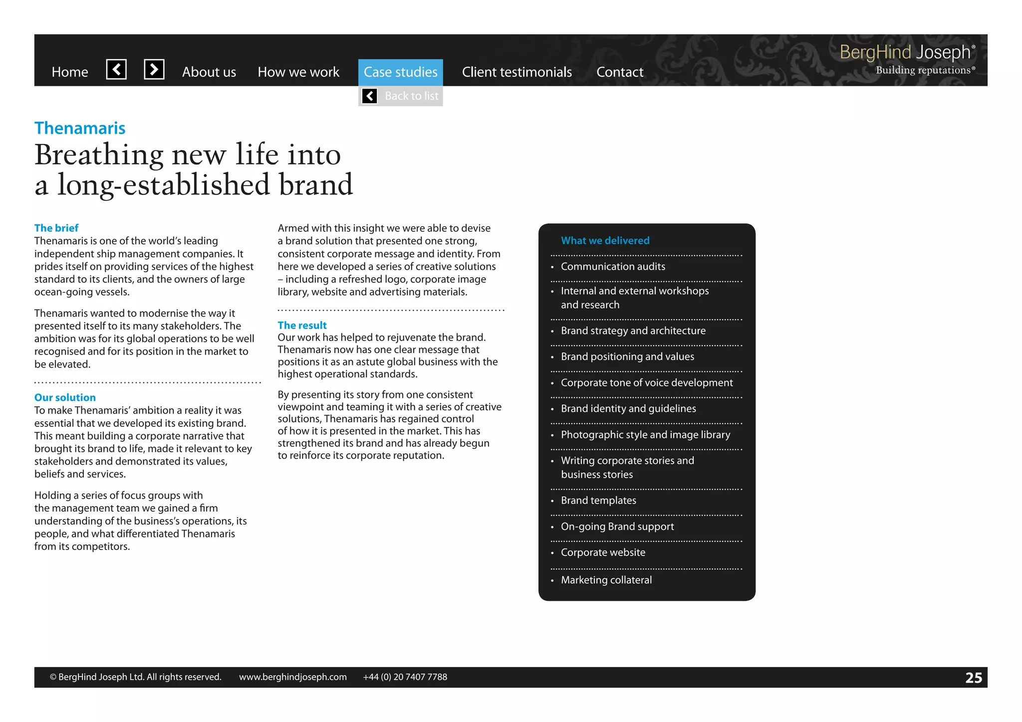
Task: Open the About us page
Action: tap(209, 72)
